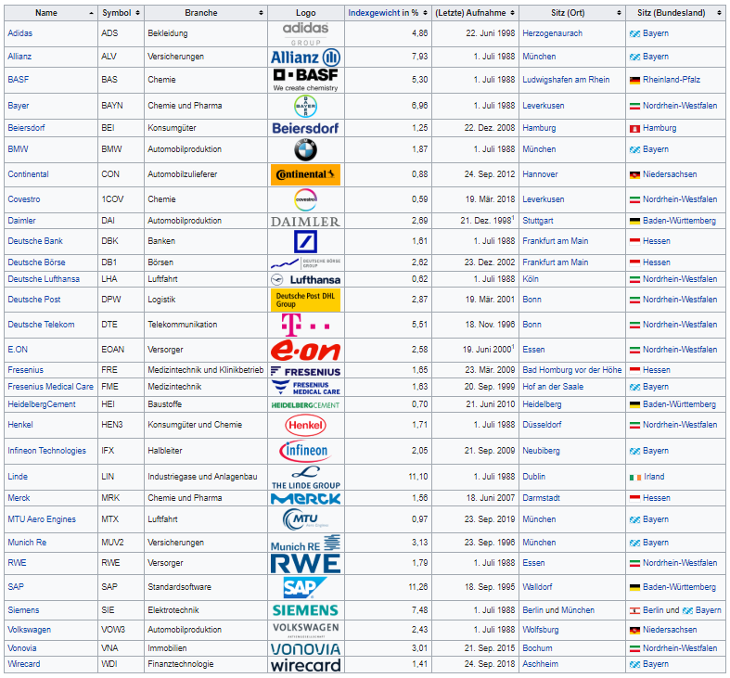This screenshot has width=730, height=678.
Task: Sort by Indexgewicht in % header
Action: (388, 13)
